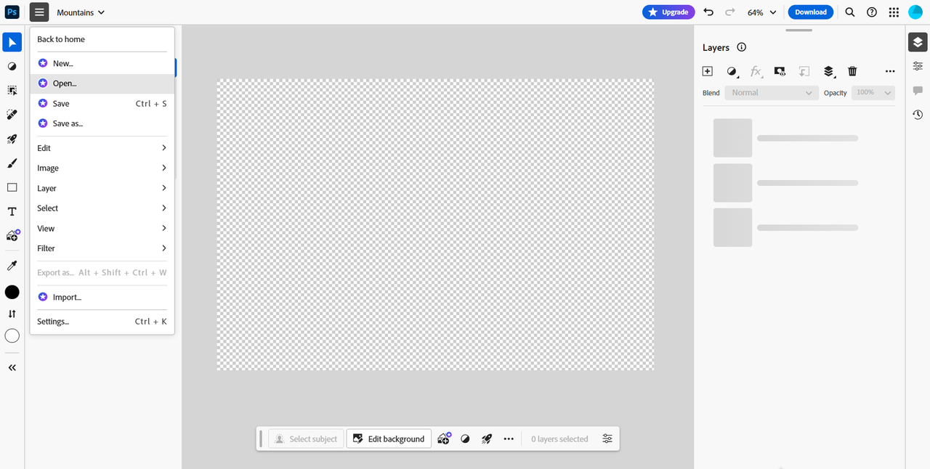
Task: Open Settings... from the menu
Action: (x=102, y=322)
